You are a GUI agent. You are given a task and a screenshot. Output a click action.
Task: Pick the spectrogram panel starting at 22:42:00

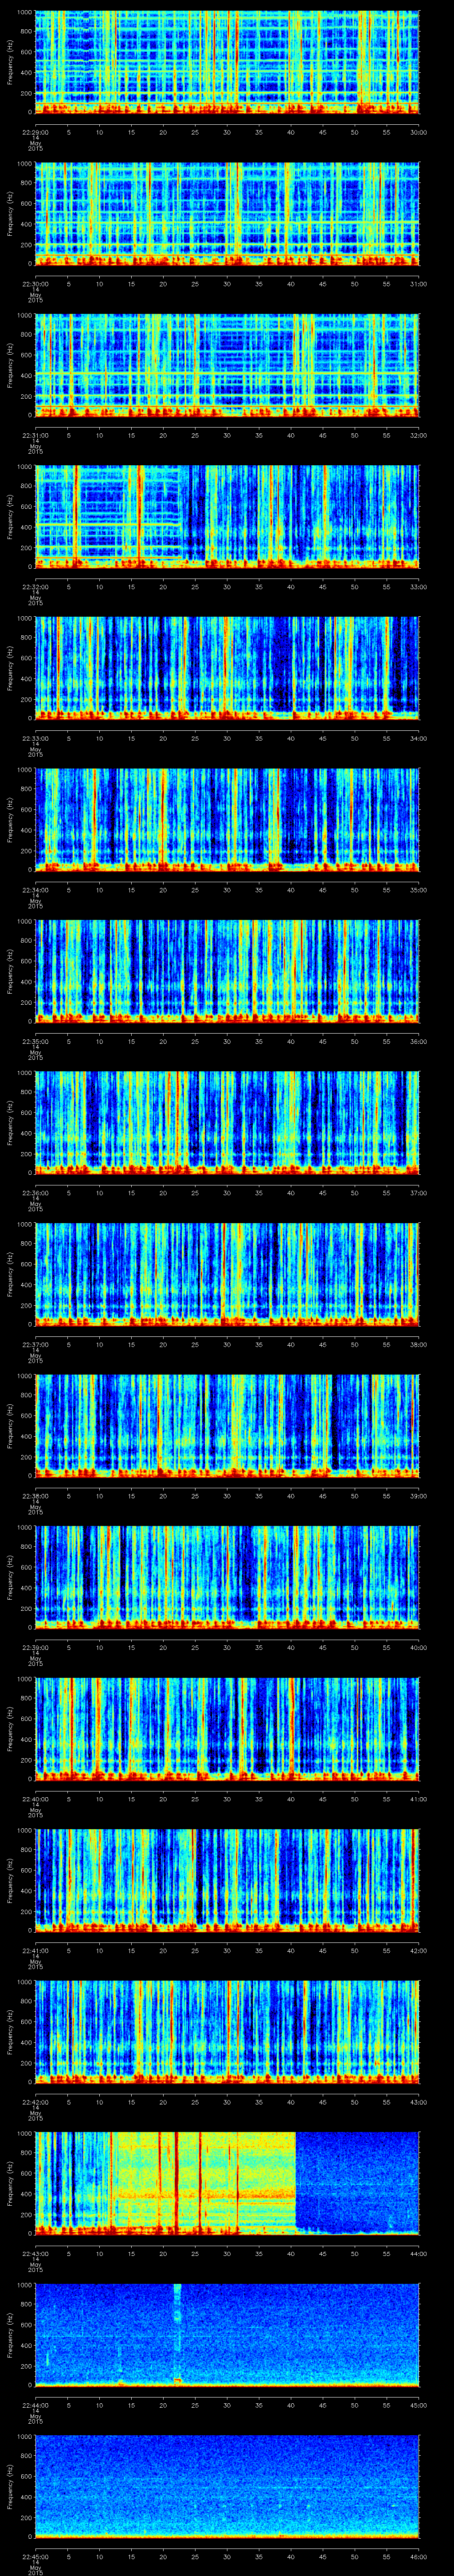coord(227,2032)
